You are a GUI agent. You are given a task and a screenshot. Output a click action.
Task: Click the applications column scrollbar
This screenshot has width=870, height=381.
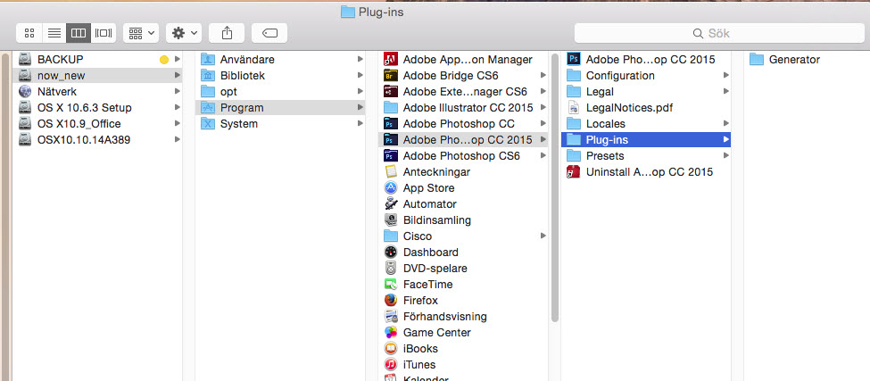(555, 187)
